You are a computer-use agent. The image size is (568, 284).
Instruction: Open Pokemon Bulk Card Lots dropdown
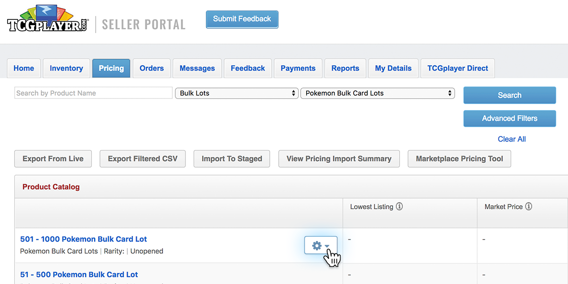pos(378,93)
